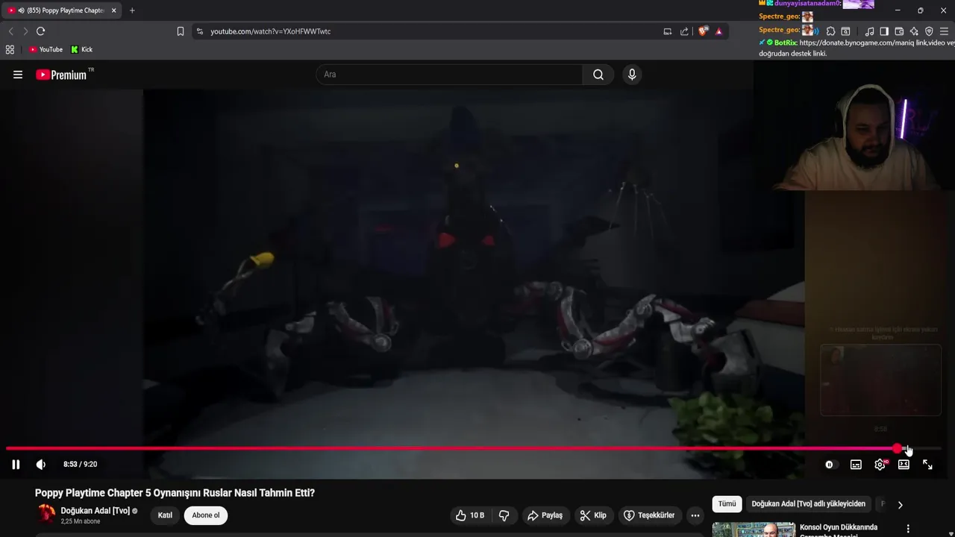
Task: Close the Poppy Playtime tab
Action: pyautogui.click(x=113, y=10)
